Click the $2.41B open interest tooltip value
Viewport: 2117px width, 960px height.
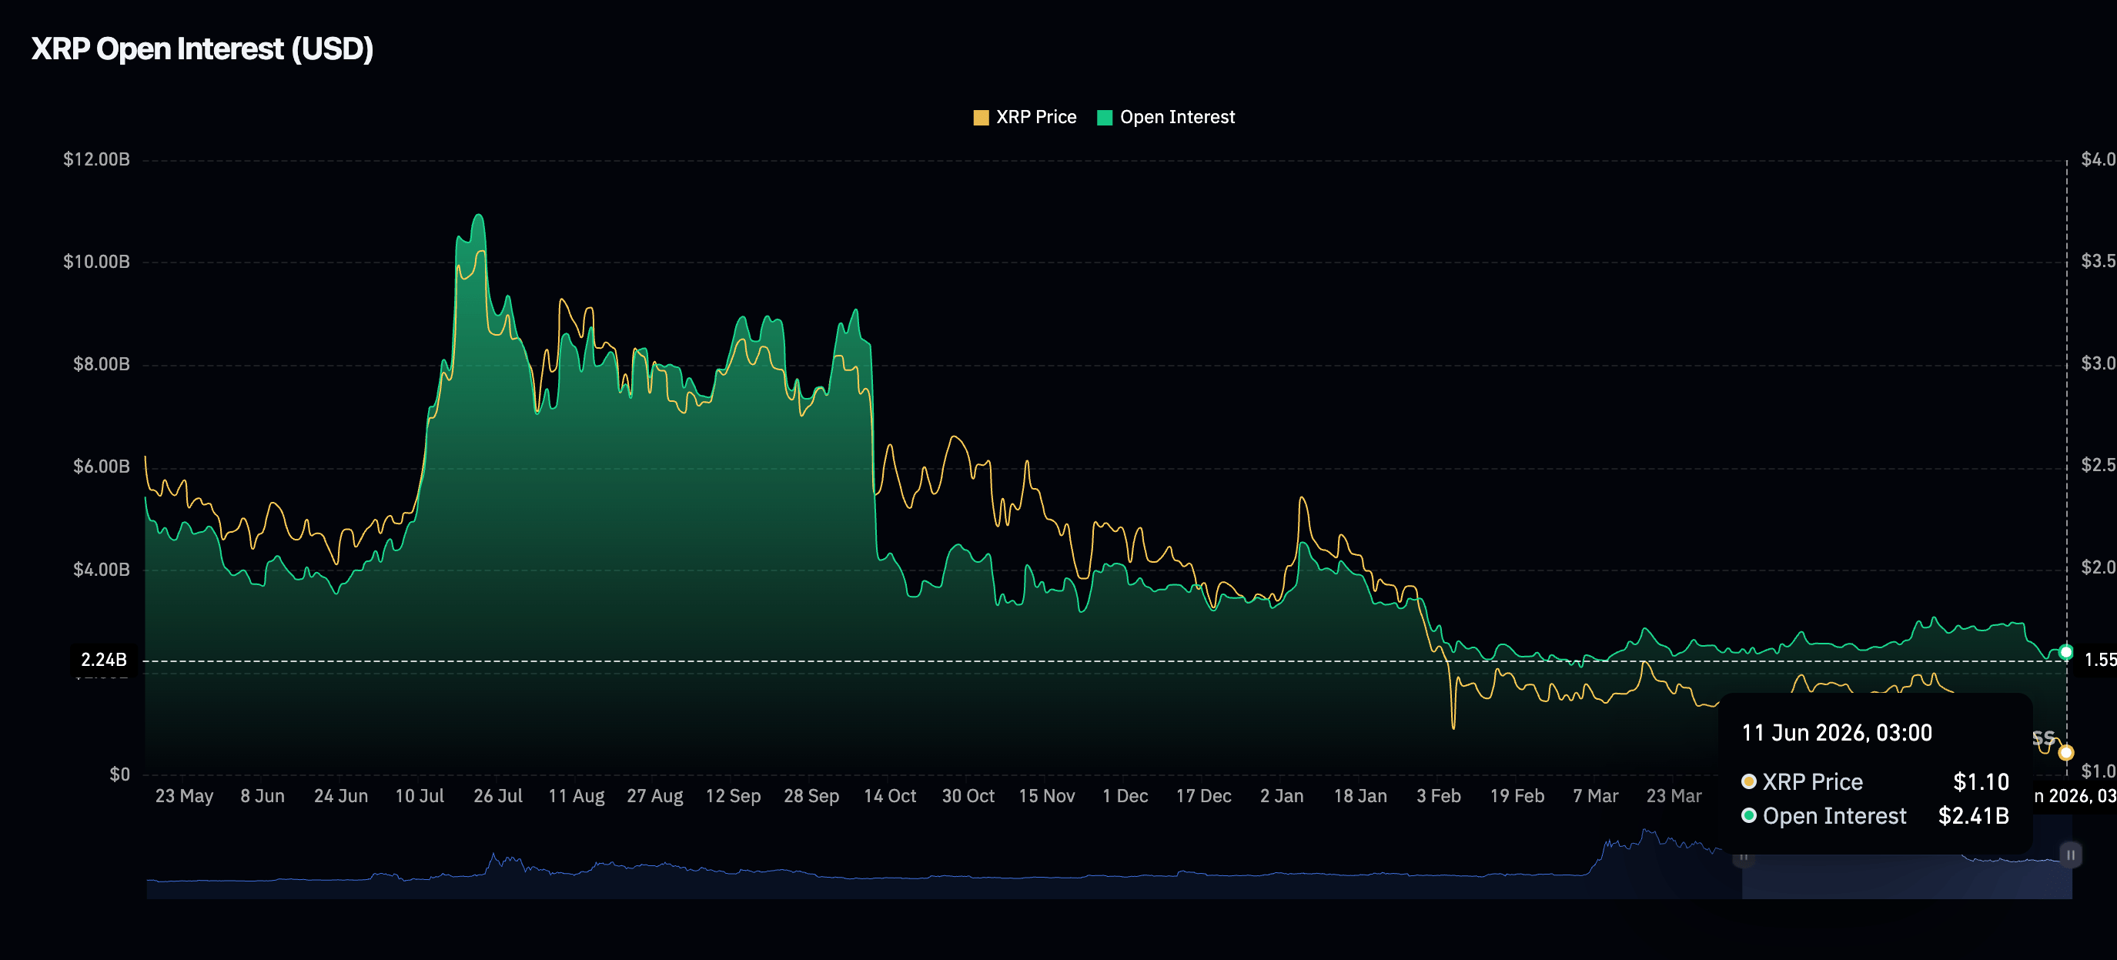pyautogui.click(x=1973, y=815)
